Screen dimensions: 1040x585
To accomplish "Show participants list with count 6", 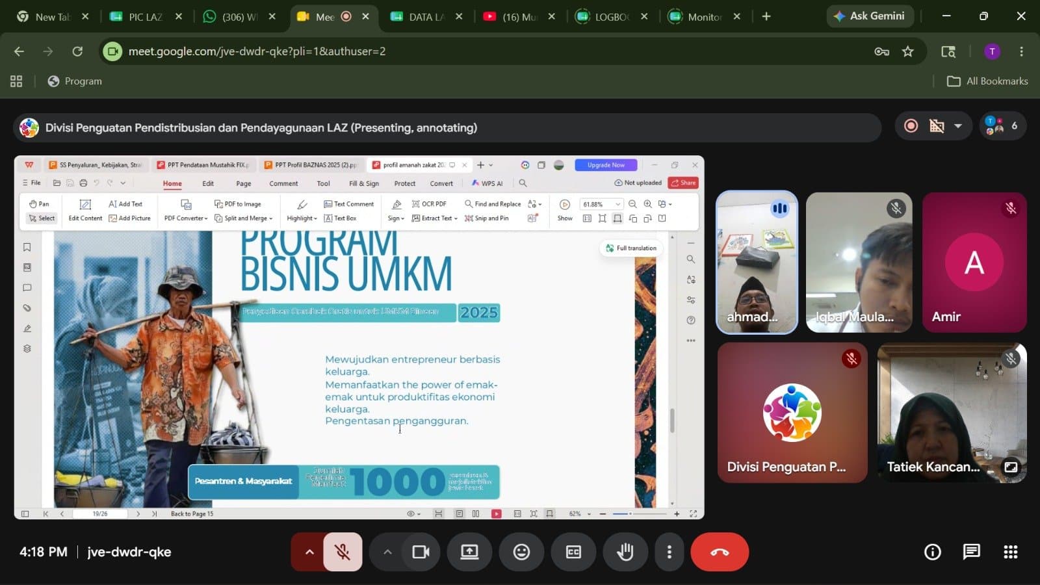I will point(1002,125).
